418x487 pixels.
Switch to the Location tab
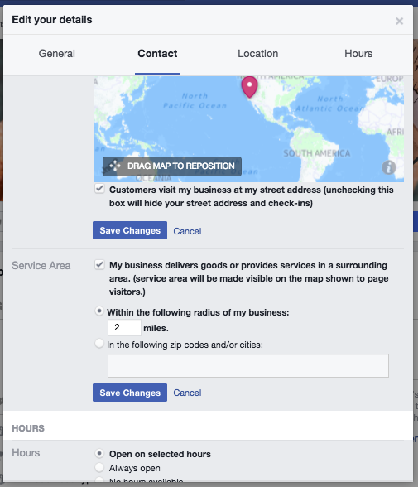(258, 53)
